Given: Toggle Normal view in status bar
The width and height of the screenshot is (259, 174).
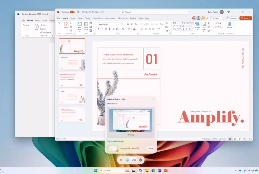Looking at the screenshot, I should (230, 139).
